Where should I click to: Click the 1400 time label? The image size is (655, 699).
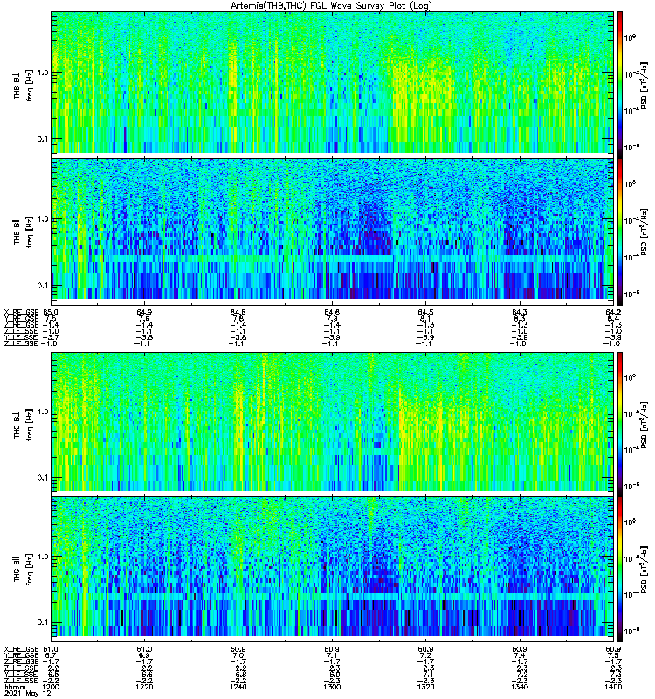pyautogui.click(x=613, y=687)
